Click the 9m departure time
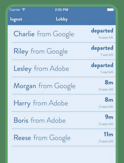 (109, 117)
